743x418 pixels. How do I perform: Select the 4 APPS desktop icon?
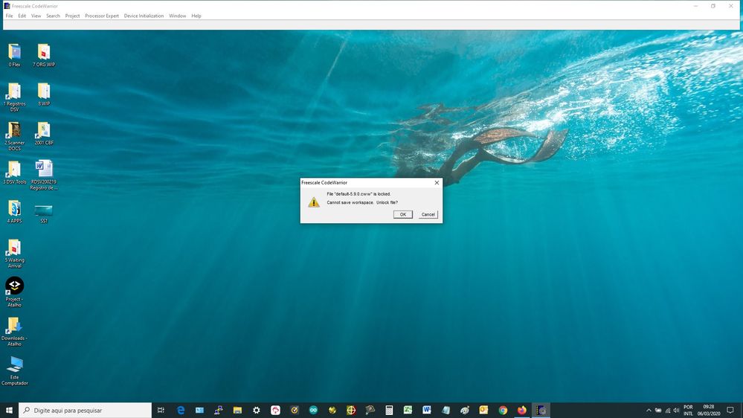pyautogui.click(x=15, y=211)
